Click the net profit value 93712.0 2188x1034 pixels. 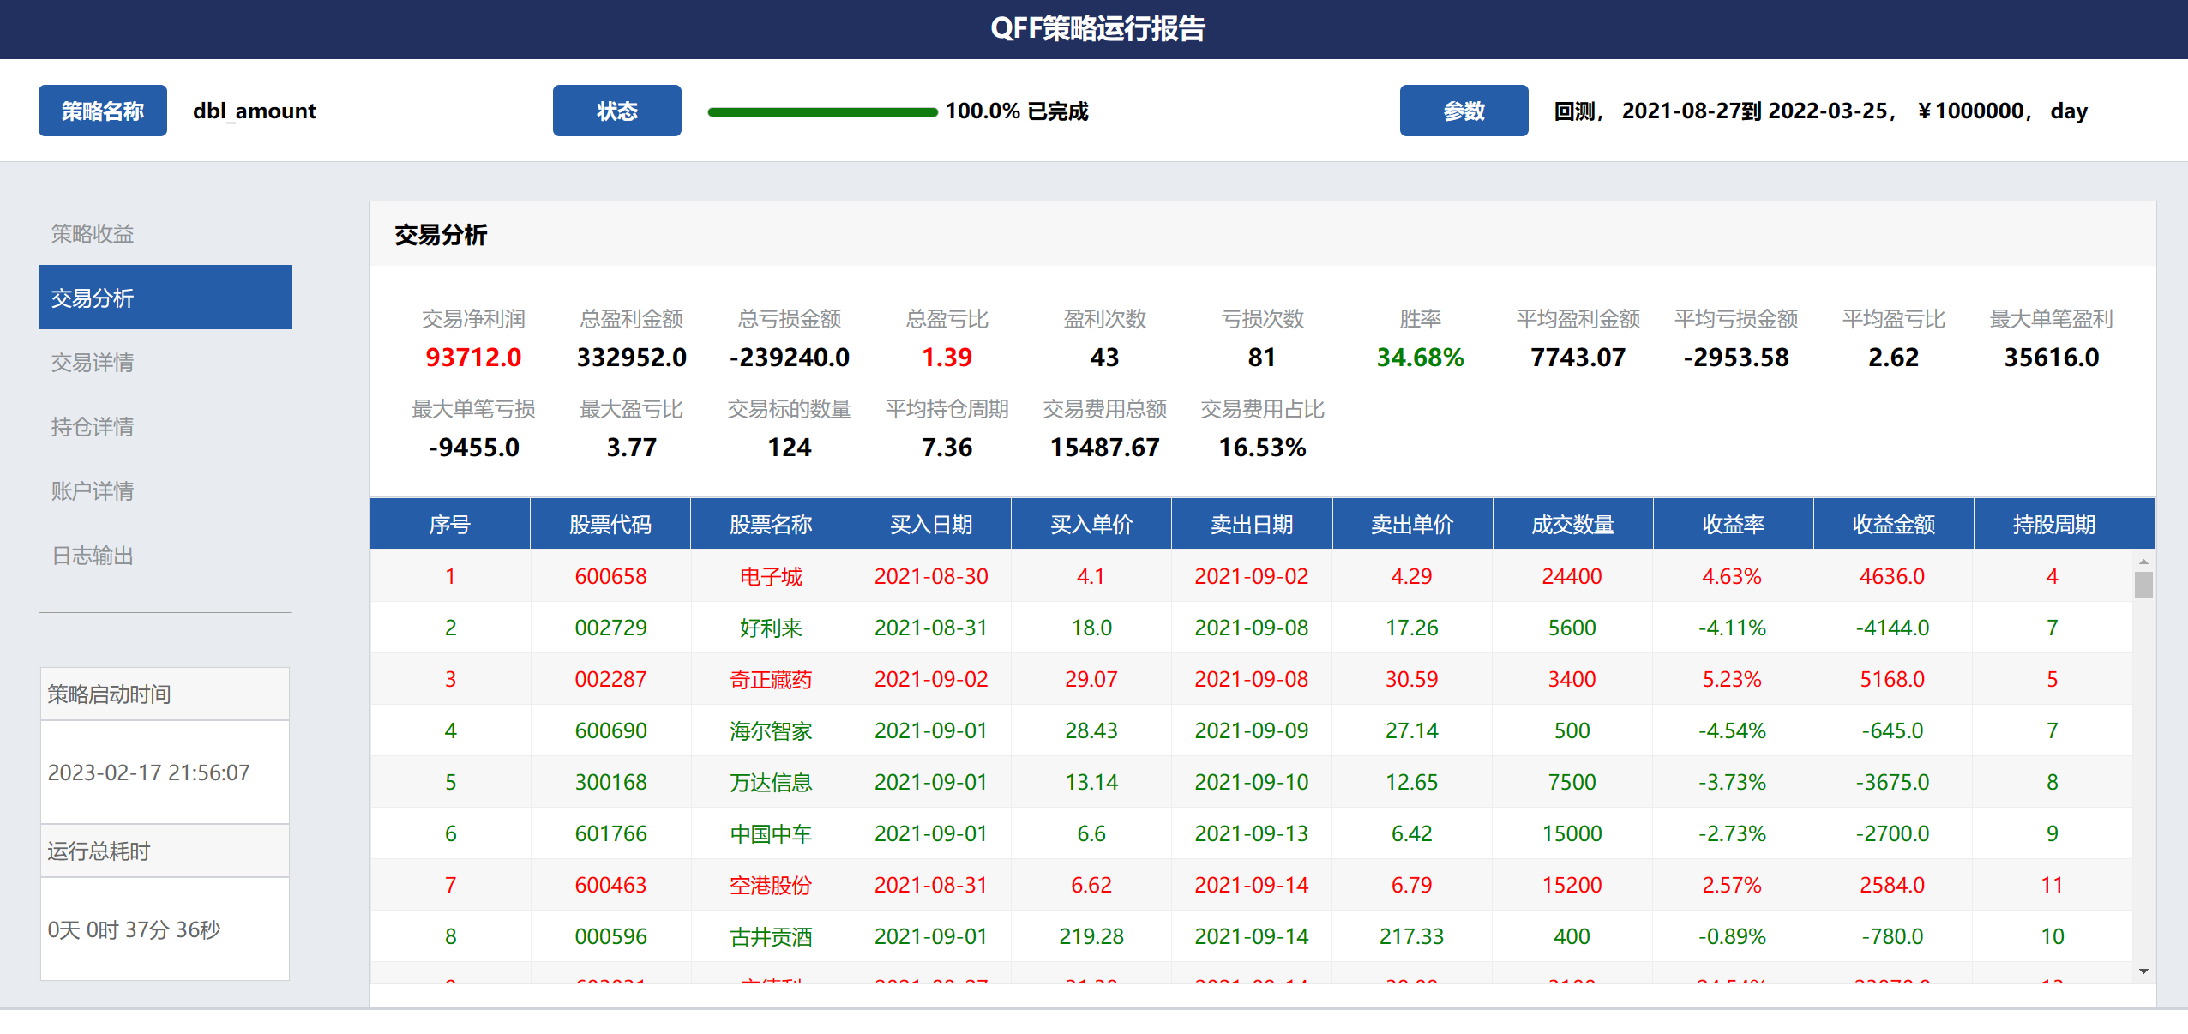pyautogui.click(x=473, y=357)
